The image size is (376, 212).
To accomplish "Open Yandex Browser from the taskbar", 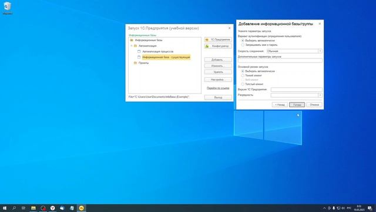I will click(x=52, y=208).
